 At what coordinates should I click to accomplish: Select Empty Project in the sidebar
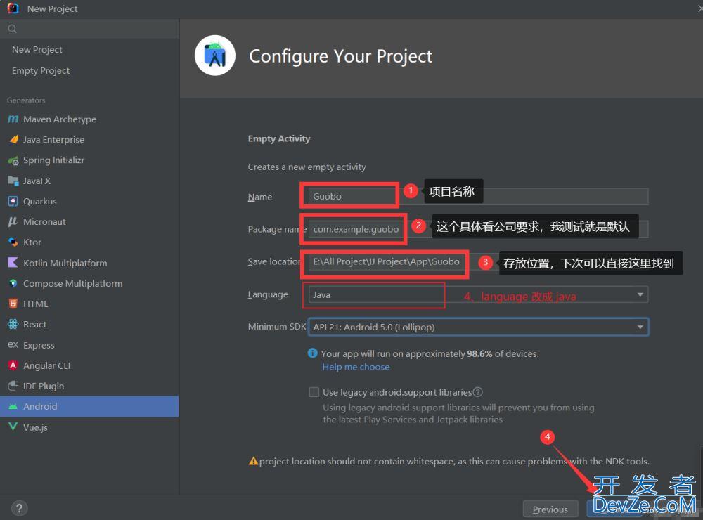coord(41,71)
